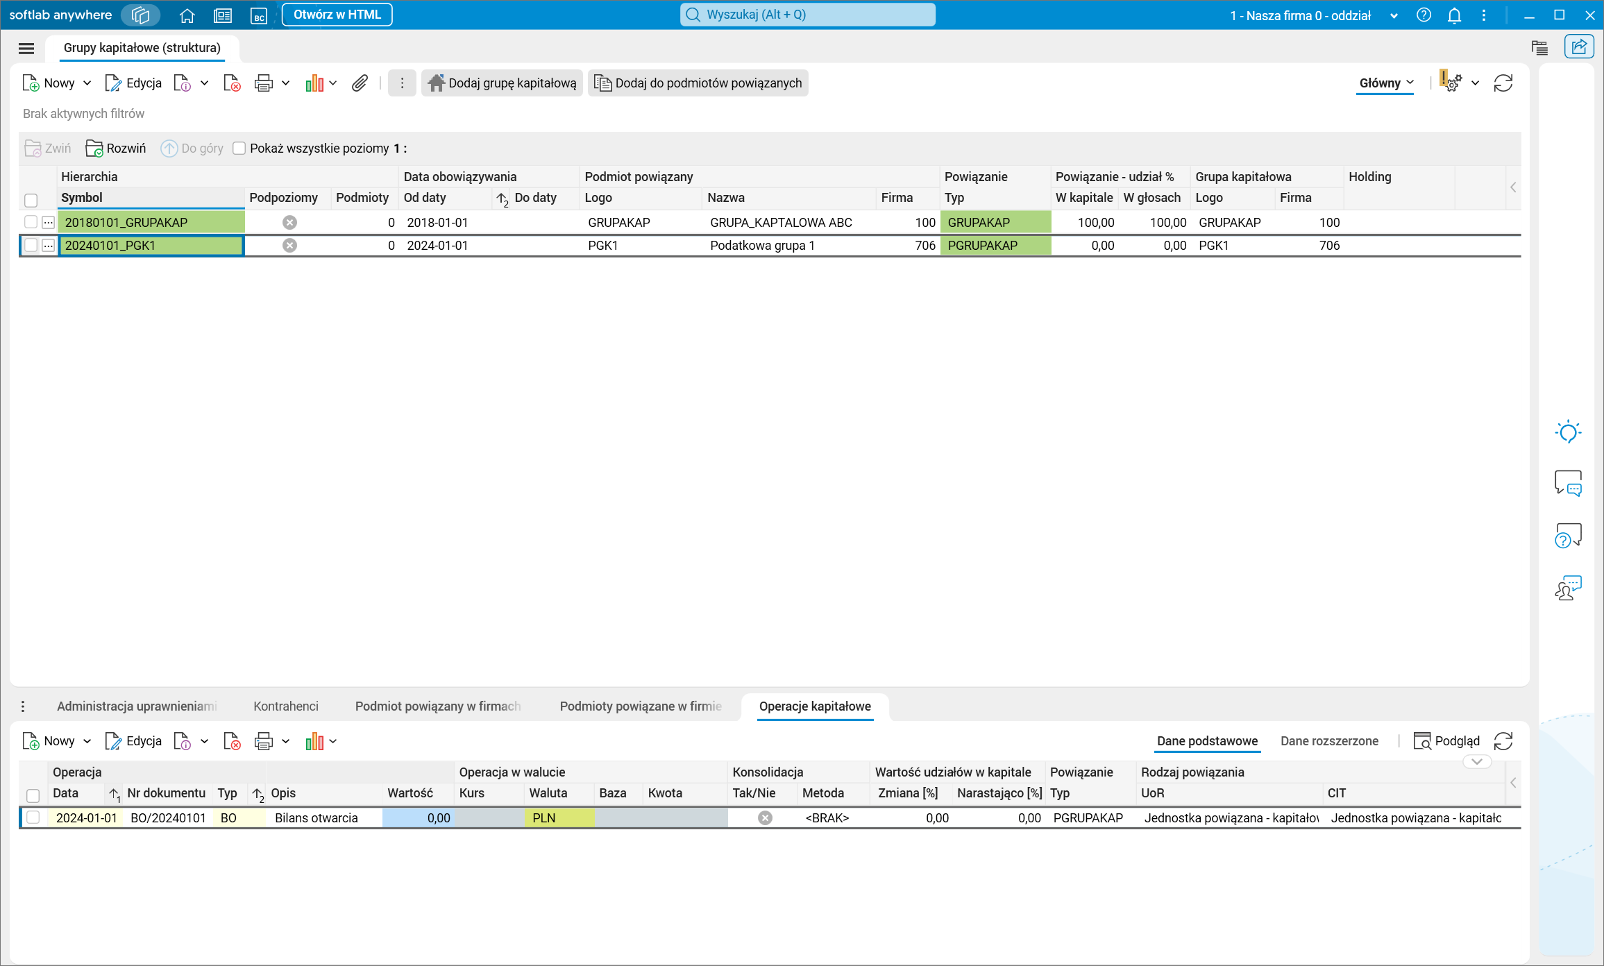
Task: Click the print icon in the top toolbar
Action: 263,83
